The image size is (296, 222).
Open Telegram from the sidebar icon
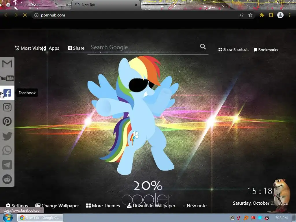tap(7, 165)
